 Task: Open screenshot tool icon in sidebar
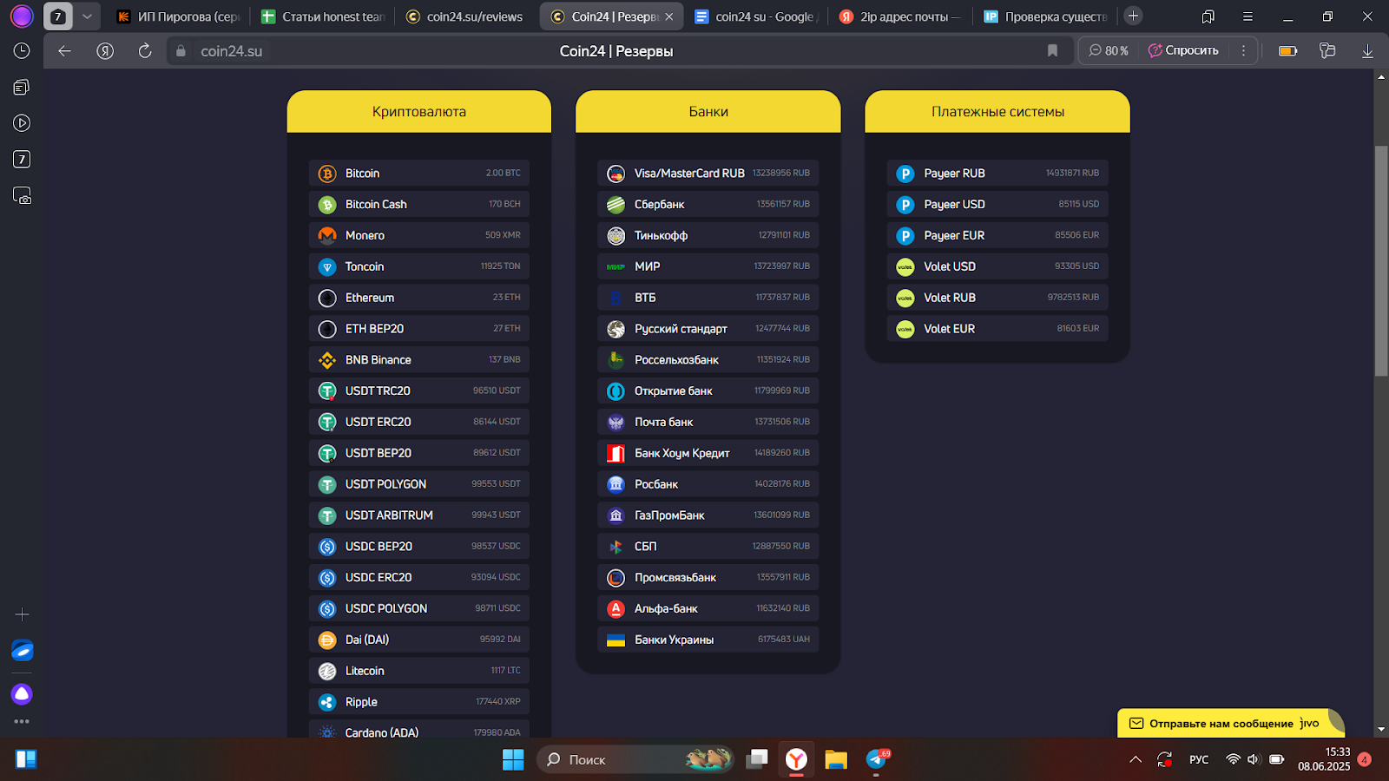[x=22, y=196]
